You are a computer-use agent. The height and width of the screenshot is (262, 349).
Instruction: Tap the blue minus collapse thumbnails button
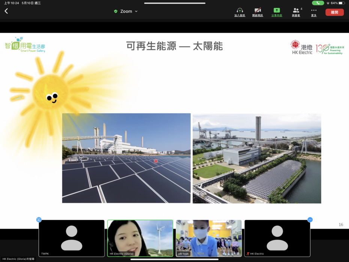coord(310,220)
